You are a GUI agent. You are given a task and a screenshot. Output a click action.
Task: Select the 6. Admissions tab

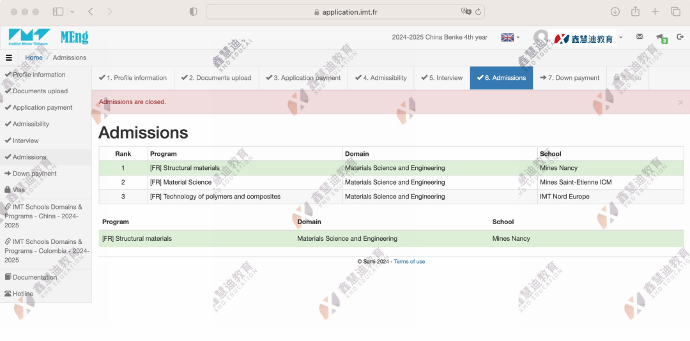[502, 78]
